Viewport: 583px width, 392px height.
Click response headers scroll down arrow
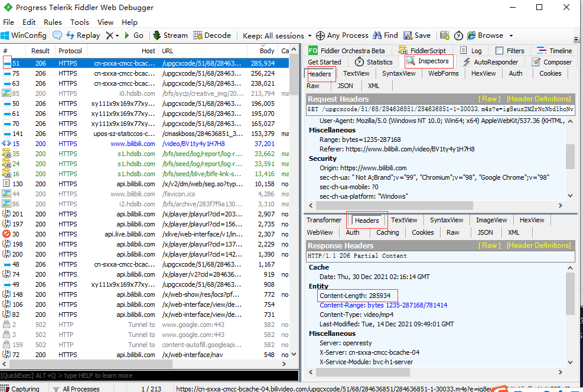[571, 362]
